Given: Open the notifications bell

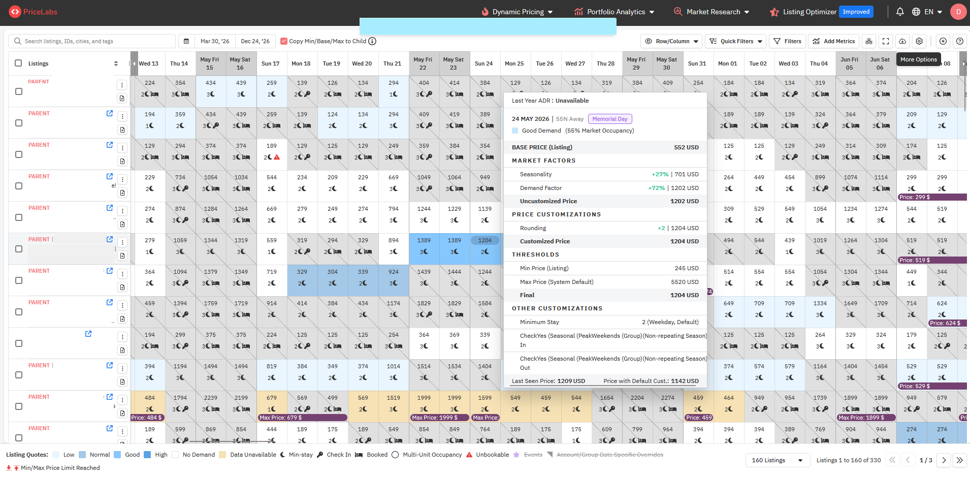Looking at the screenshot, I should [x=900, y=12].
